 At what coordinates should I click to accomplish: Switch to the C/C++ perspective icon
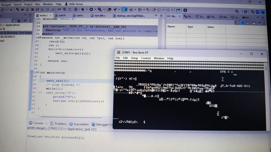pos(253,12)
